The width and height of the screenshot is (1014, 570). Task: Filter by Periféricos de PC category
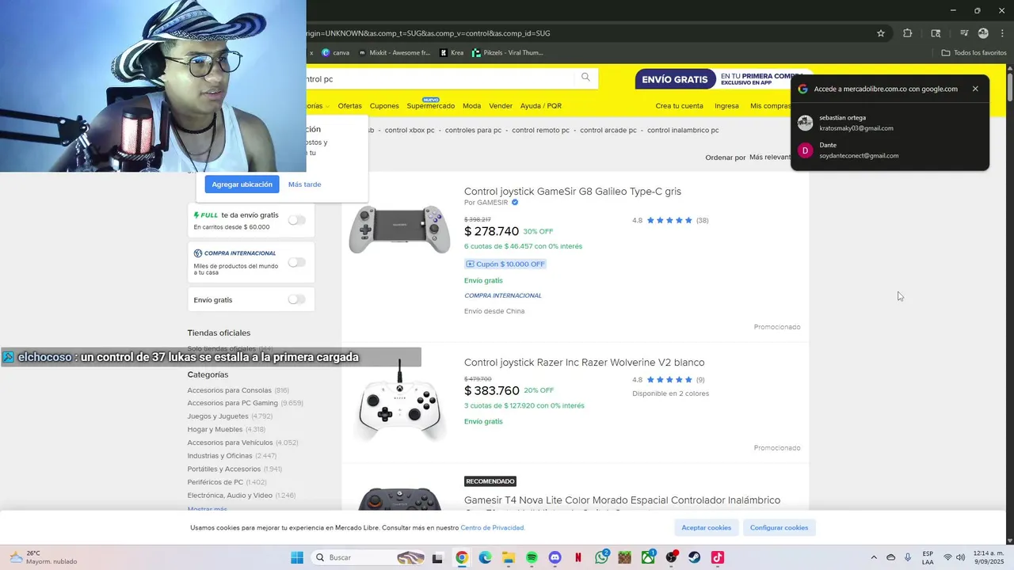(215, 482)
